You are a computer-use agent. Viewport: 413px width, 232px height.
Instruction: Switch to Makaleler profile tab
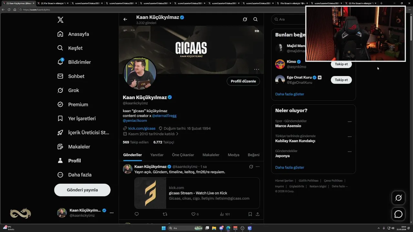pos(211,155)
